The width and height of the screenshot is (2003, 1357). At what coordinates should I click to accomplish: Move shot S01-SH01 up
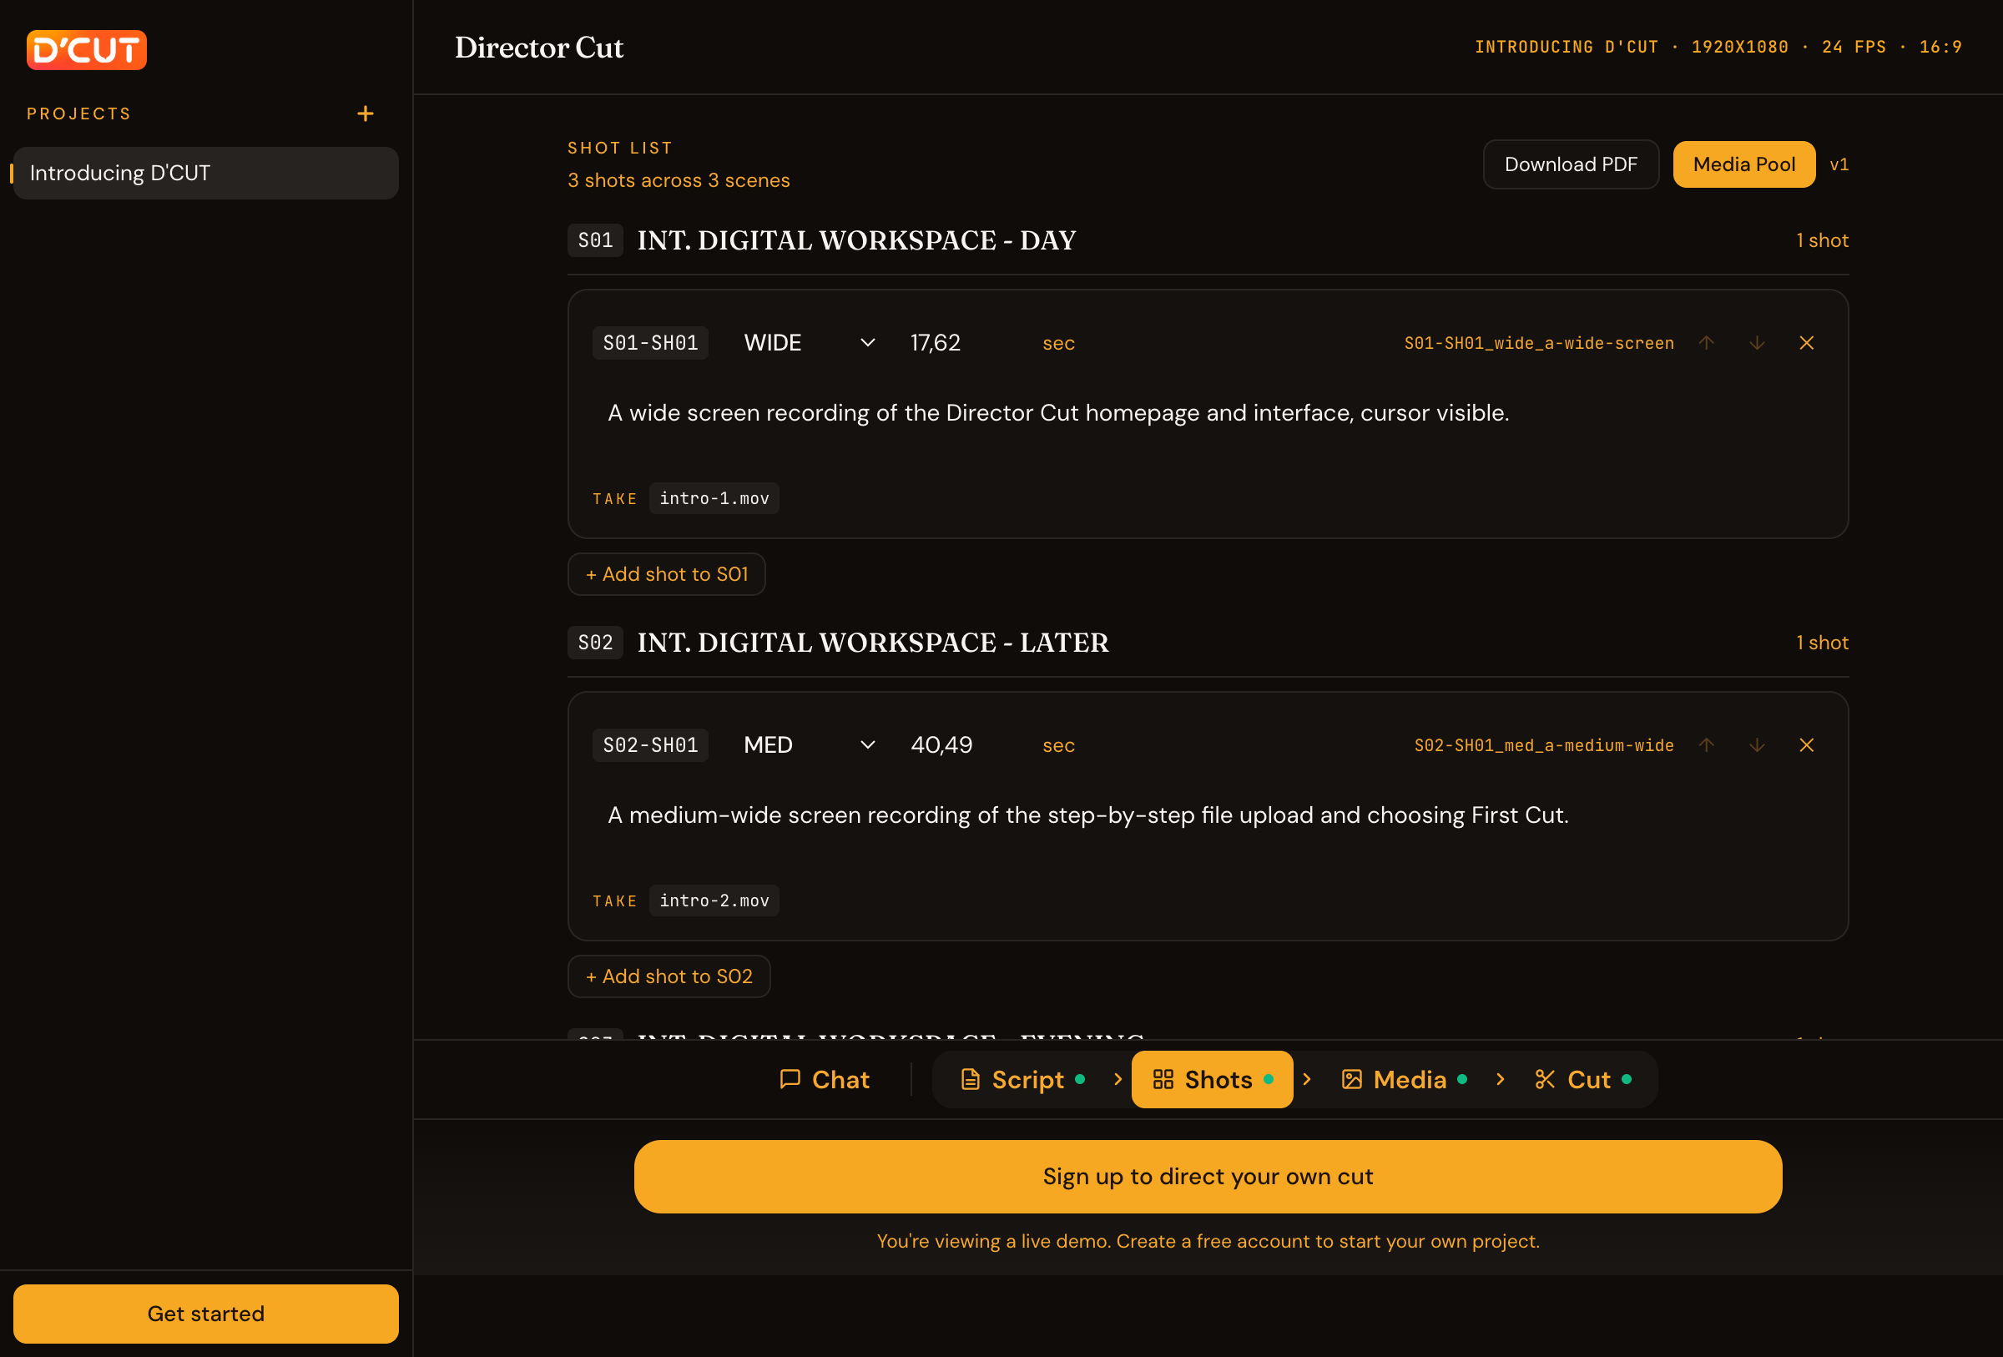pyautogui.click(x=1707, y=343)
